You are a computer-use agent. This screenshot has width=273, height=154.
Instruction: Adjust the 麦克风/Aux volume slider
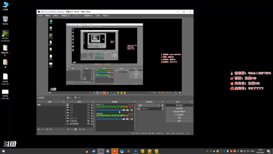click(x=111, y=110)
